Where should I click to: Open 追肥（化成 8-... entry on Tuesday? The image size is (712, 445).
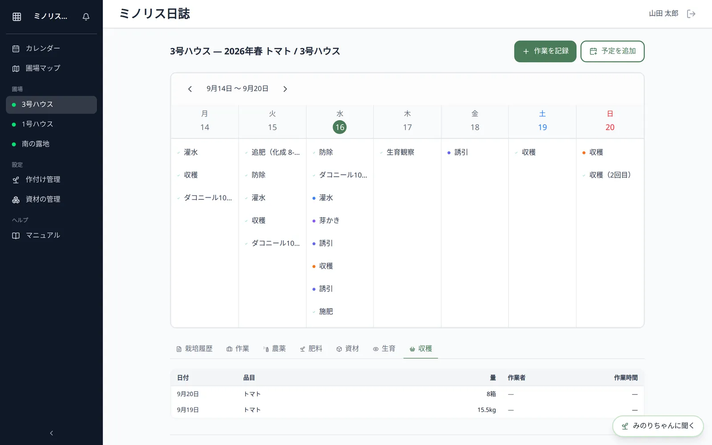coord(272,153)
